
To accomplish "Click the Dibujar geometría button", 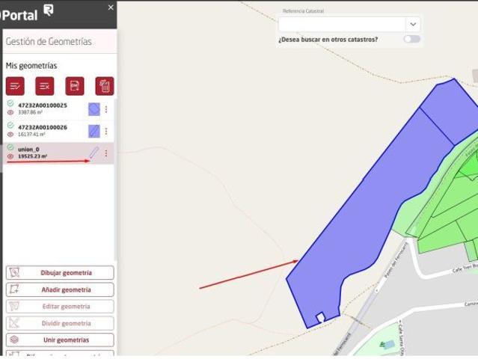I will (60, 273).
